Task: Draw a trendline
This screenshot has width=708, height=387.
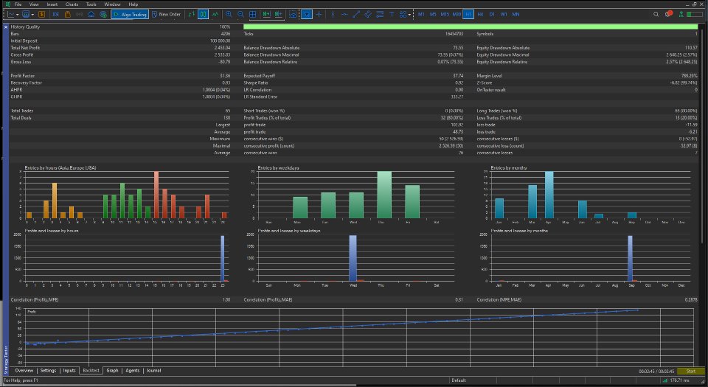Action: [356, 15]
